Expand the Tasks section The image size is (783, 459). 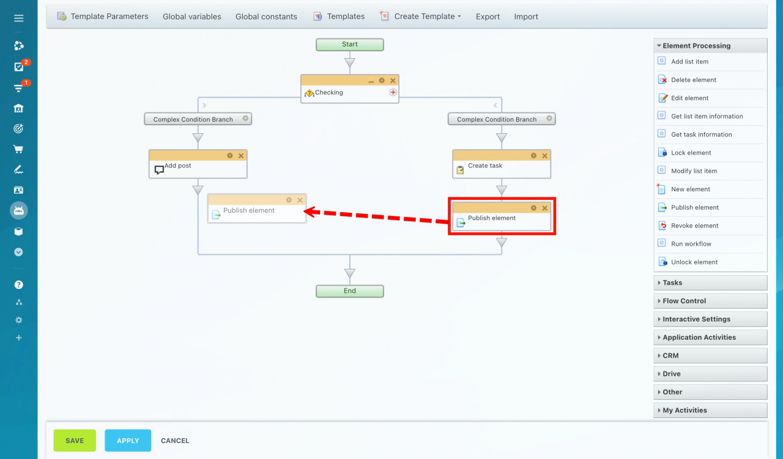[x=710, y=283]
